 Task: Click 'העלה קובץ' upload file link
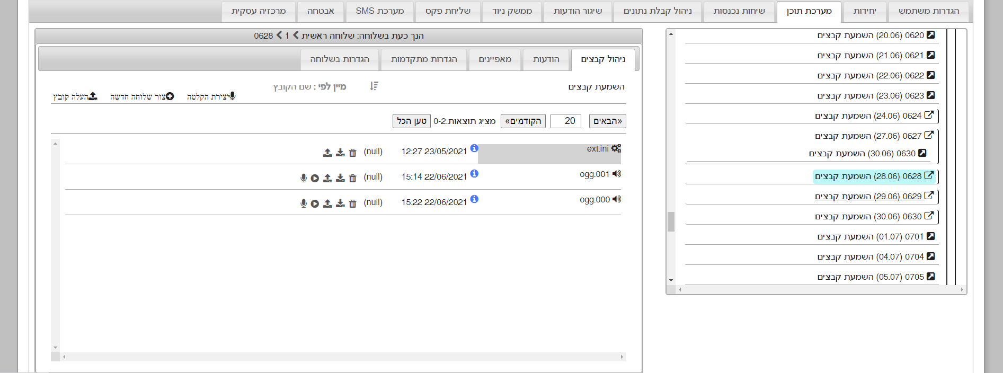coord(75,96)
